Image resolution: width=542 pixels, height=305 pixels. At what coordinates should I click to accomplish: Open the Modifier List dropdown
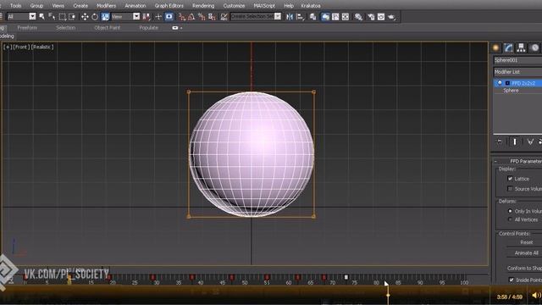coord(517,71)
